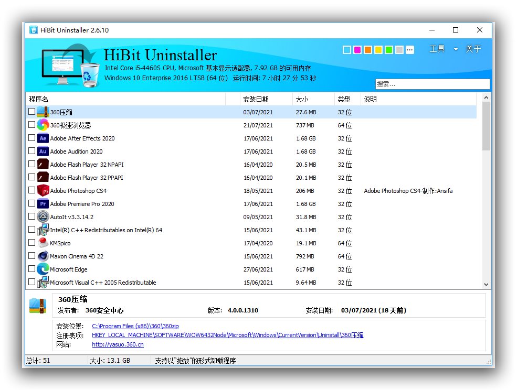Click the Adobe After Effects 2020 Ae icon
517x390 pixels.
click(43, 138)
